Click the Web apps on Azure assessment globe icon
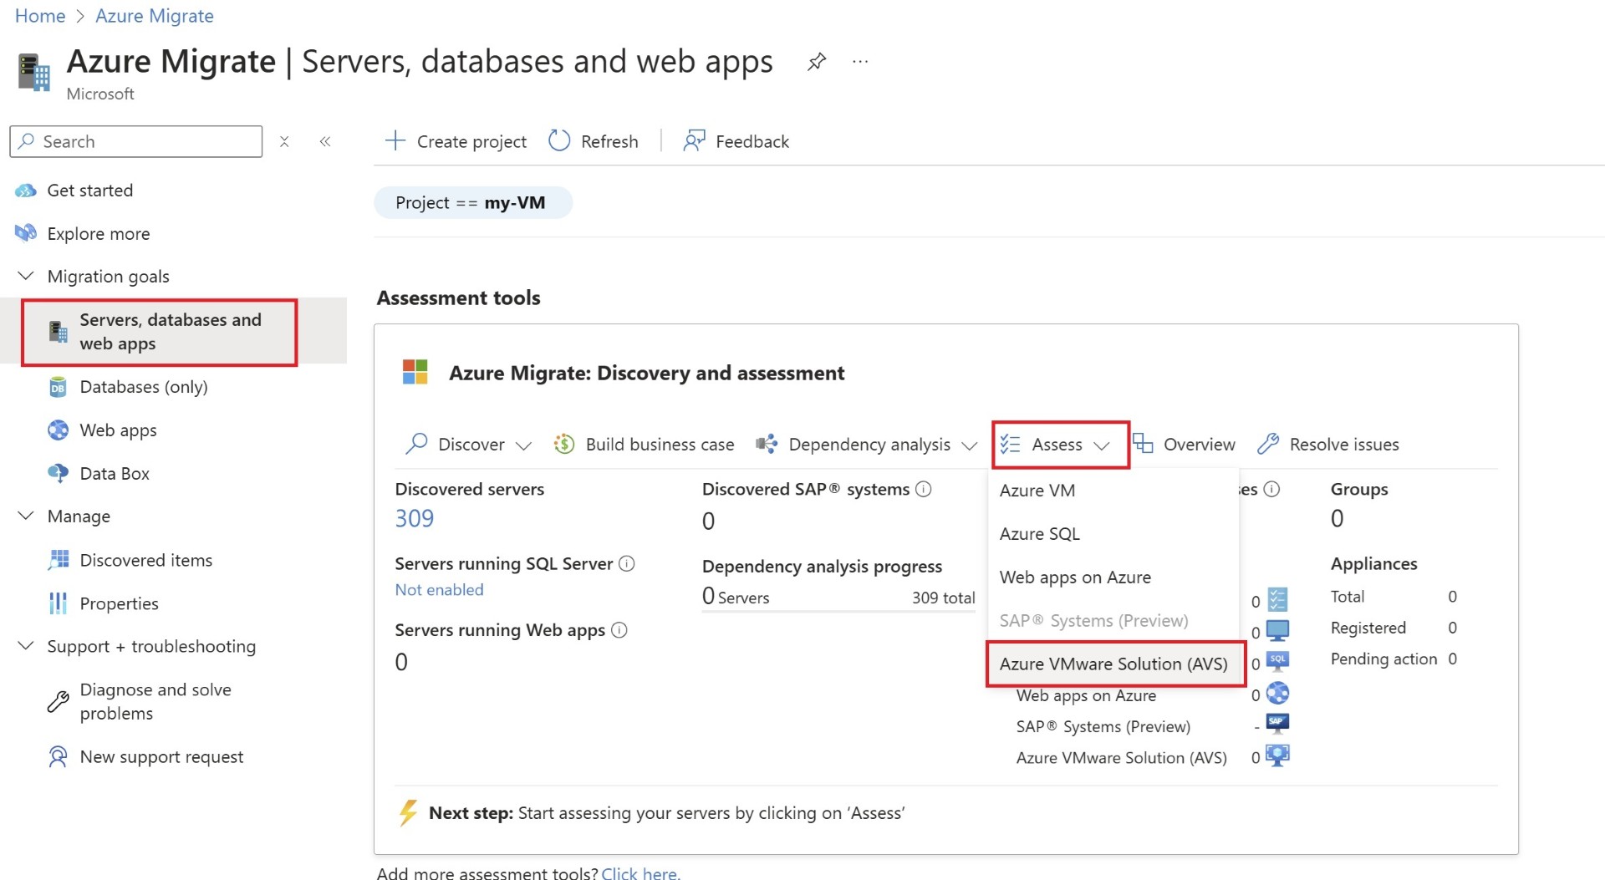1605x880 pixels. (x=1277, y=694)
